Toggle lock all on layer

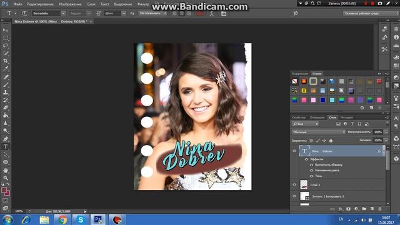pyautogui.click(x=331, y=141)
